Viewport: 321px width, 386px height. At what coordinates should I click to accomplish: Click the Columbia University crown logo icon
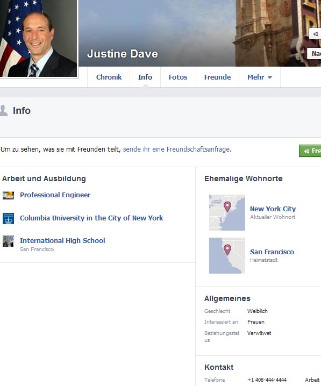point(9,219)
